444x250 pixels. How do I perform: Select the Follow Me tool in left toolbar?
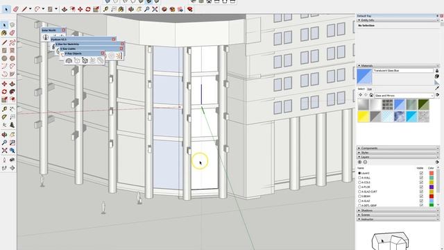(x=12, y=92)
